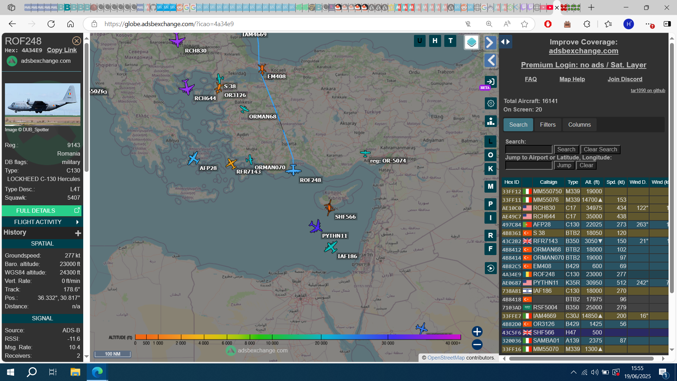Toggle the K map option
This screenshot has width=677, height=381.
(x=490, y=169)
